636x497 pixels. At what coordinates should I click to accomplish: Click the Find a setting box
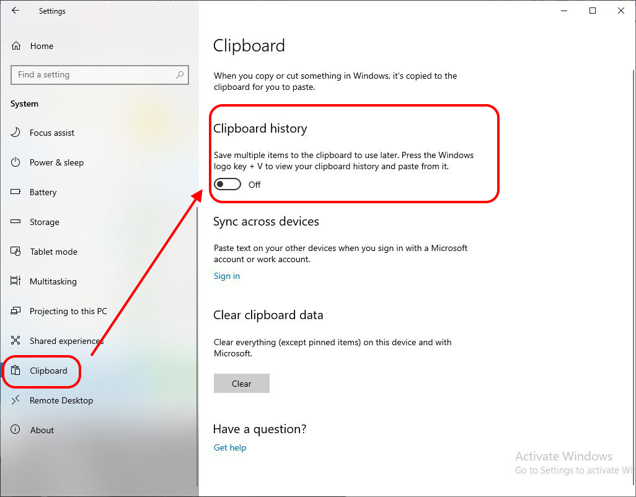coord(93,74)
